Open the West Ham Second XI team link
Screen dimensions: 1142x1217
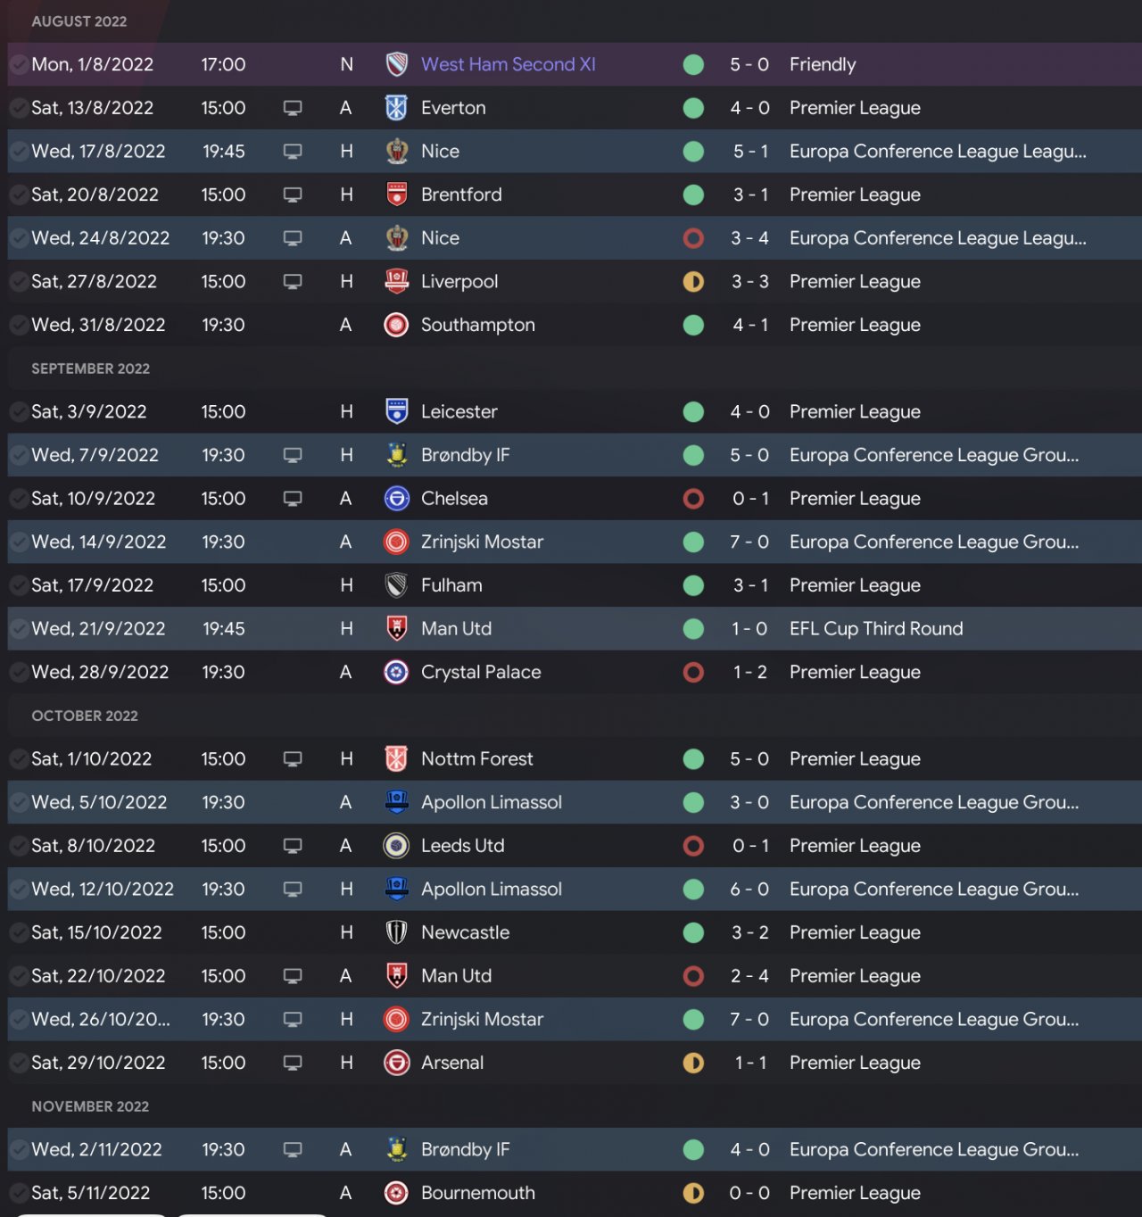(x=508, y=64)
